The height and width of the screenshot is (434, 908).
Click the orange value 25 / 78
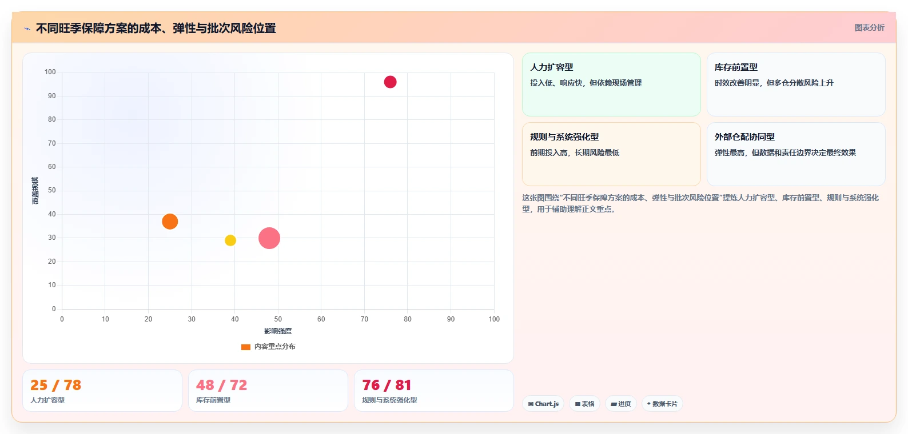[55, 385]
